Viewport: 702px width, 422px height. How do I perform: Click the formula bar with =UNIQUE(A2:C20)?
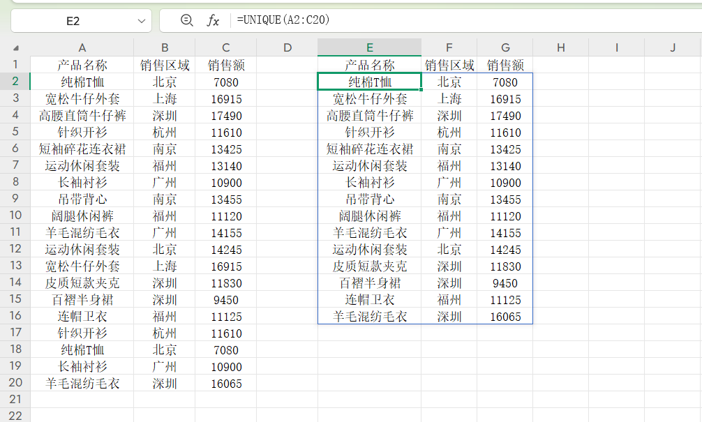pos(461,21)
